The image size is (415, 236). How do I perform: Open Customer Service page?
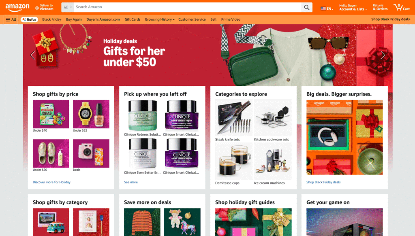pyautogui.click(x=192, y=19)
